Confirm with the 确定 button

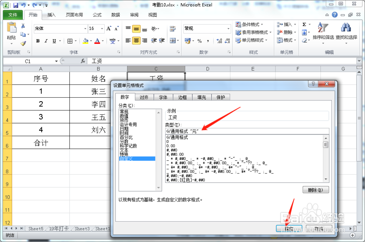289,228
